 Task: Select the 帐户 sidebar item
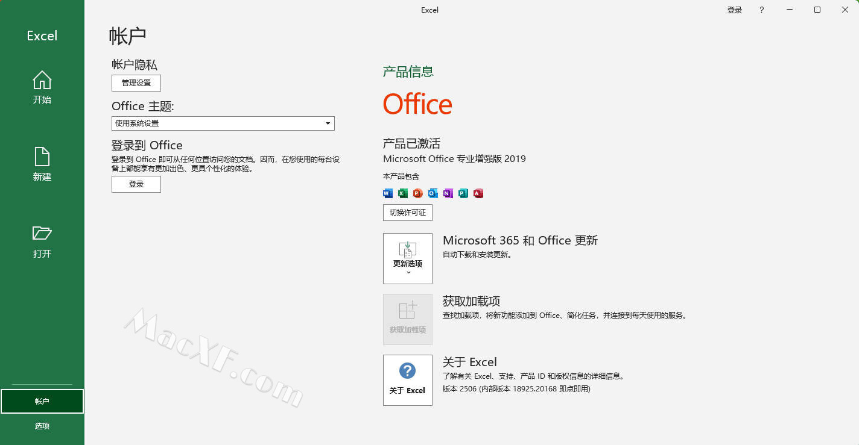pos(42,402)
